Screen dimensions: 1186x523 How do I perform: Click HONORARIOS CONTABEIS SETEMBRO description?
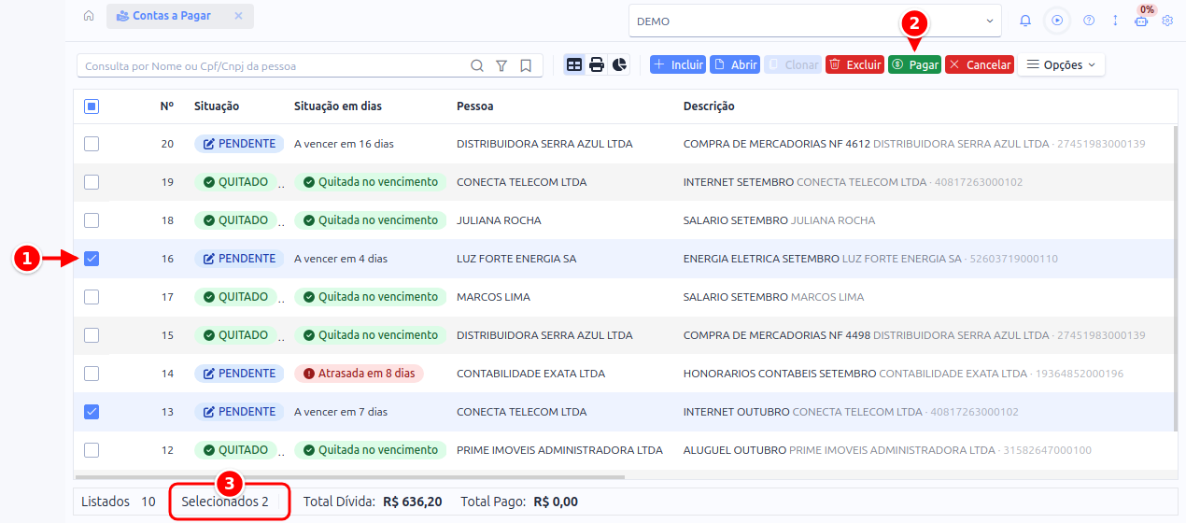coord(780,374)
